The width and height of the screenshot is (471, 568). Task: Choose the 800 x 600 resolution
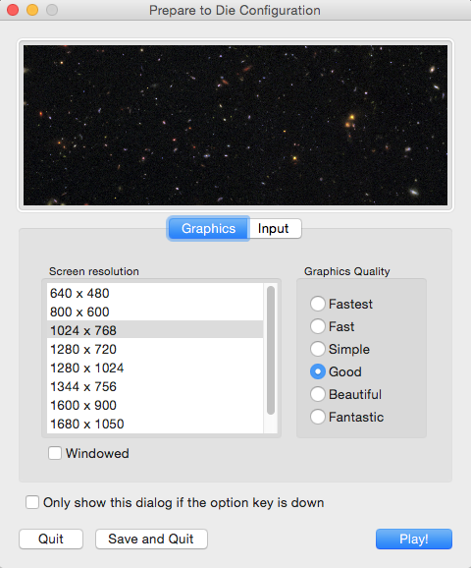155,312
